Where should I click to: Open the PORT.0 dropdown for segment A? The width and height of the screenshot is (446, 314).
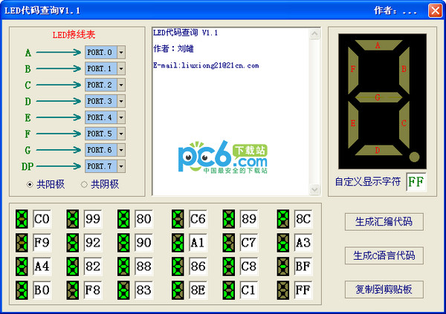[x=121, y=52]
